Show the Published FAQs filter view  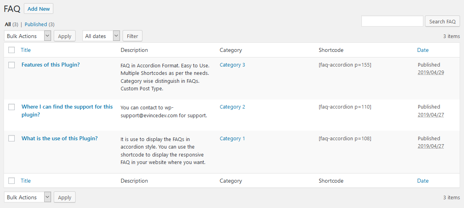point(36,24)
